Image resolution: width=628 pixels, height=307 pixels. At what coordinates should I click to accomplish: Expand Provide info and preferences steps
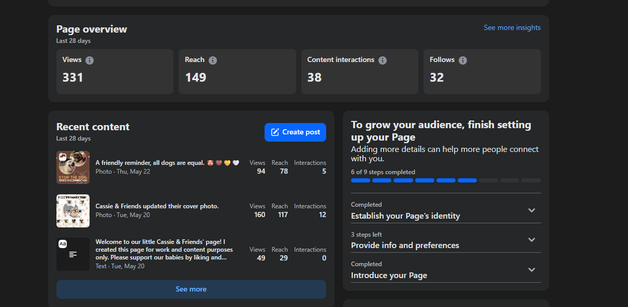531,240
